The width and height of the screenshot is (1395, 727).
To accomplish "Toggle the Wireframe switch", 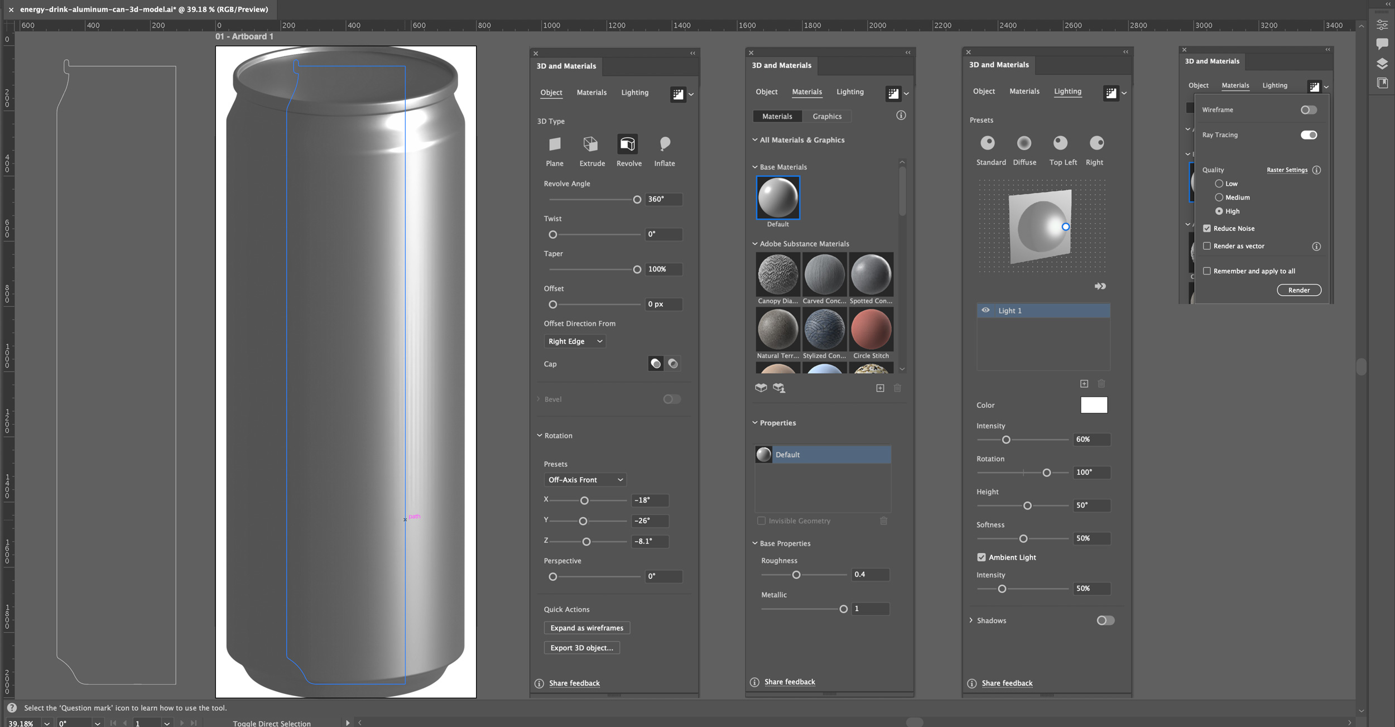I will pos(1309,110).
